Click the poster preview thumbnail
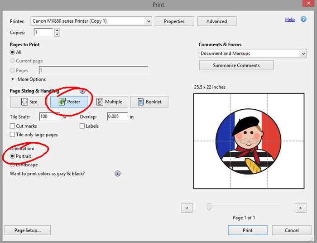The image size is (317, 243). click(249, 141)
